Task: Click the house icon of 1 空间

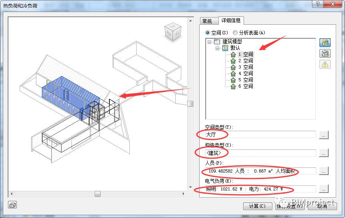Action: click(233, 55)
